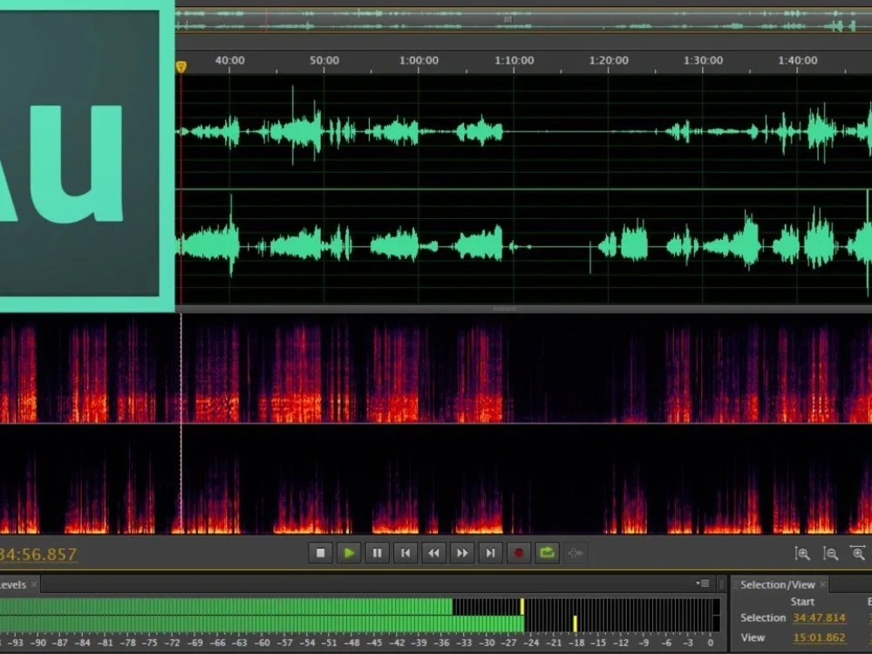Start playback with green Play button
The image size is (872, 654).
point(349,553)
